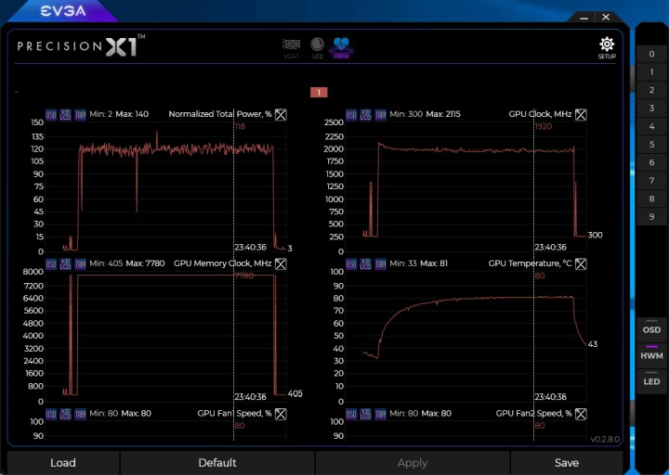Close the GPU Fan2 Speed graph
This screenshot has width=669, height=475.
pyautogui.click(x=581, y=414)
